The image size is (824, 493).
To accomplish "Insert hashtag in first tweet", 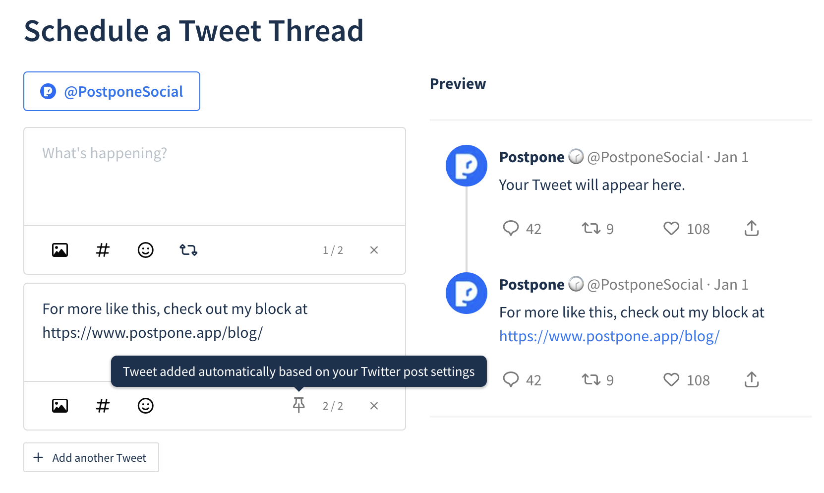I will tap(103, 250).
